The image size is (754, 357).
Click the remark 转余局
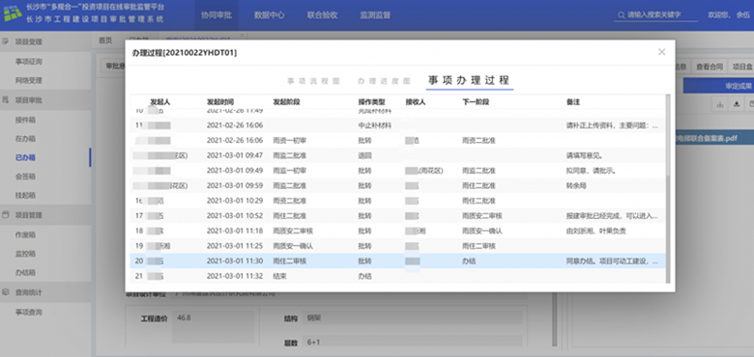[x=576, y=185]
